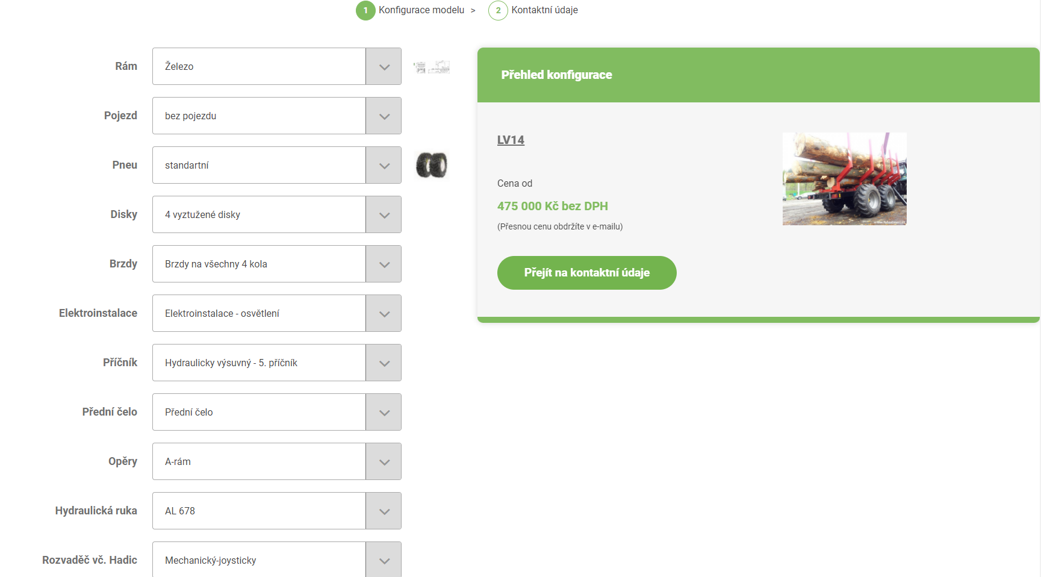1041x577 pixels.
Task: Open the Disky dropdown arrow
Action: tap(384, 214)
